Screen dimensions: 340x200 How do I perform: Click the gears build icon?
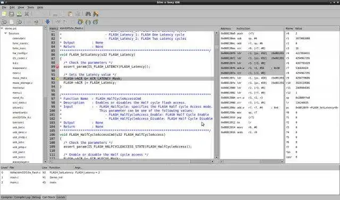(x=19, y=22)
